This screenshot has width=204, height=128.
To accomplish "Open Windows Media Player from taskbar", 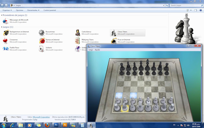I will click(29, 125).
